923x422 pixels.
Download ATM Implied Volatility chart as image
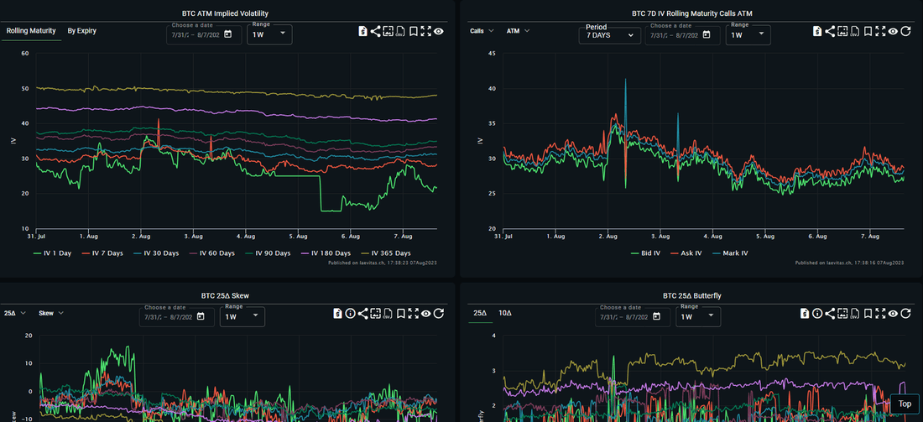[388, 31]
